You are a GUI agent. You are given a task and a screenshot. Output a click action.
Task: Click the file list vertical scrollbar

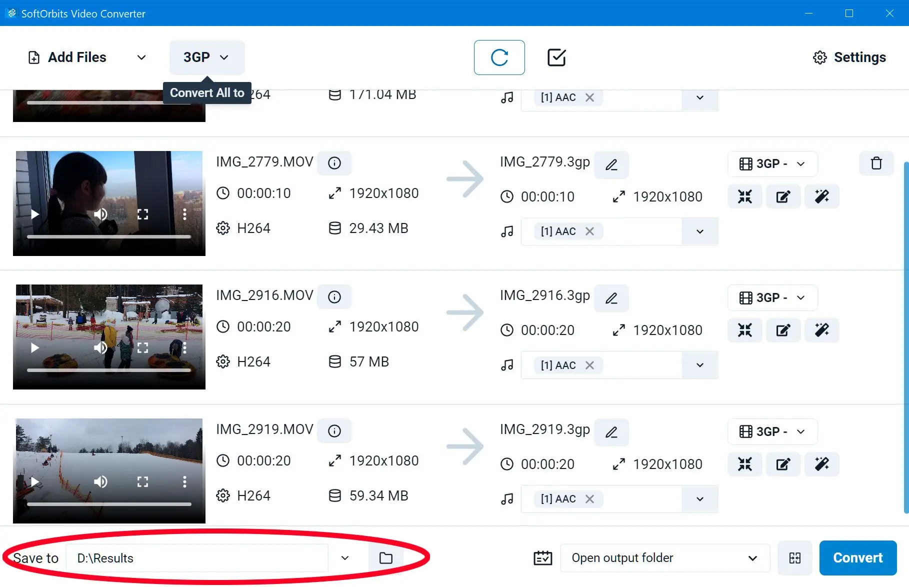tap(905, 337)
